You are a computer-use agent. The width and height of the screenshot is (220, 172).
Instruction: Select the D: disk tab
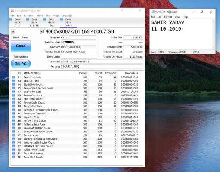[51, 22]
